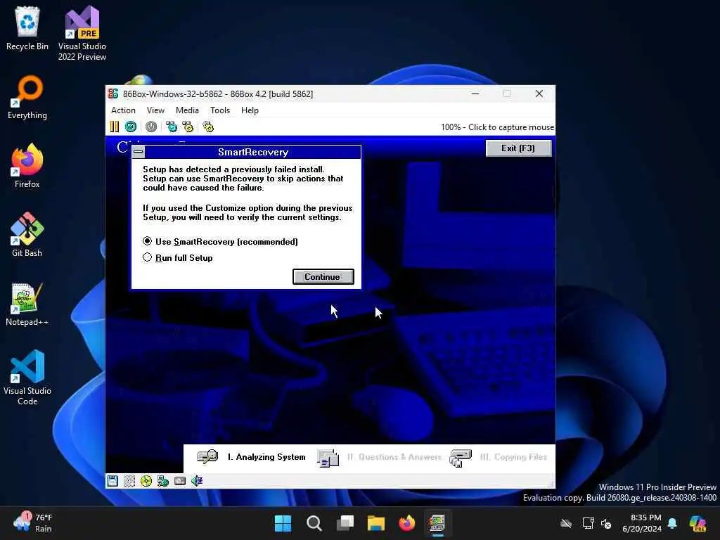Open 86Box settings toolbar icon
Screen dimensions: 720x540
click(x=208, y=127)
